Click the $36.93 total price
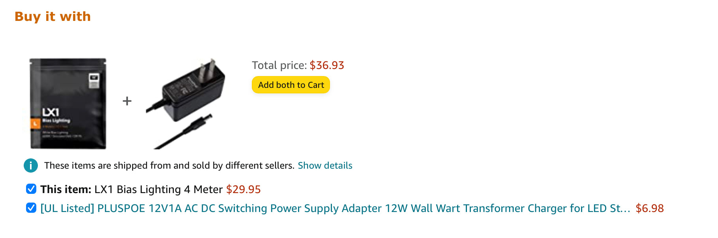This screenshot has height=238, width=718. [x=327, y=65]
